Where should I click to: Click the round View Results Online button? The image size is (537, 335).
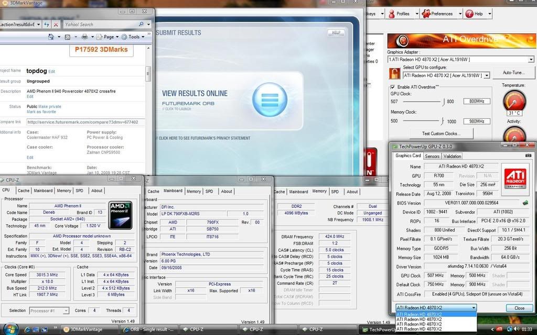(270, 99)
